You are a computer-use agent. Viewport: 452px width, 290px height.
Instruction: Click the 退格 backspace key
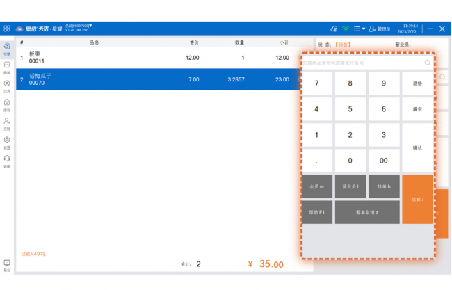pos(417,83)
